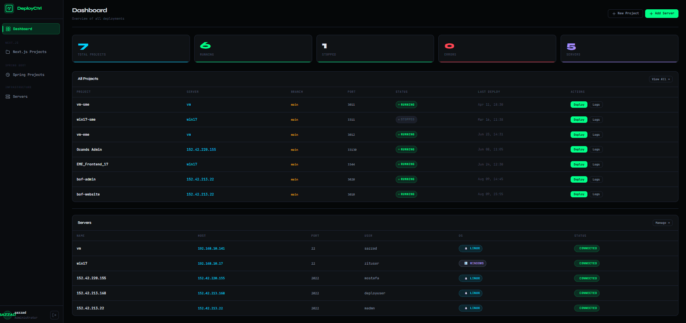The image size is (686, 323).
Task: Click user zituser in Servers table
Action: 371,264
